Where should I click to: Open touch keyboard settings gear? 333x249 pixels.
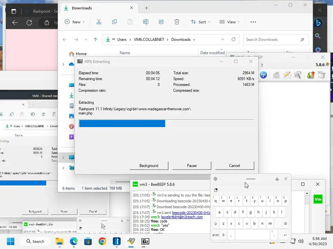click(215, 179)
